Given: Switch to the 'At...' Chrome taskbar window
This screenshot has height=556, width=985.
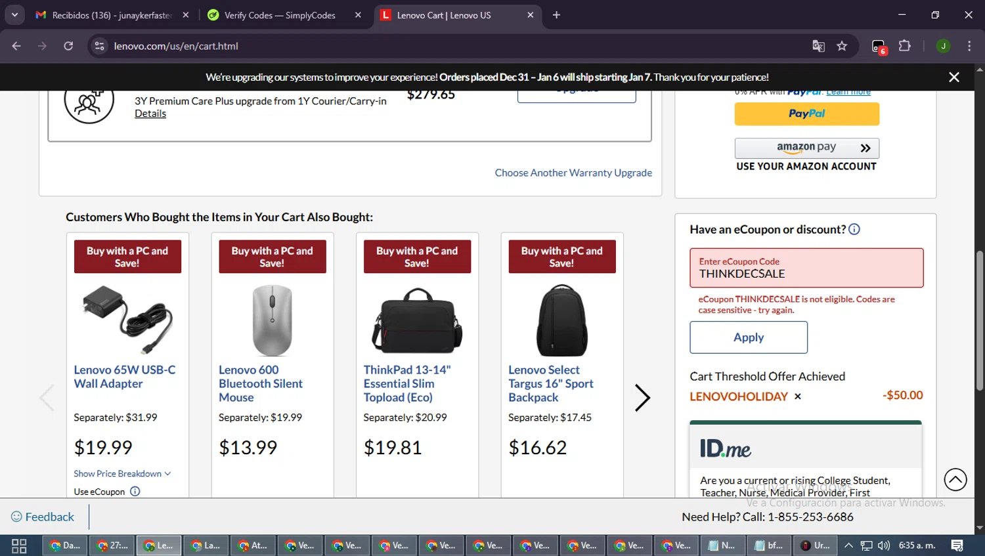Looking at the screenshot, I should tap(253, 545).
